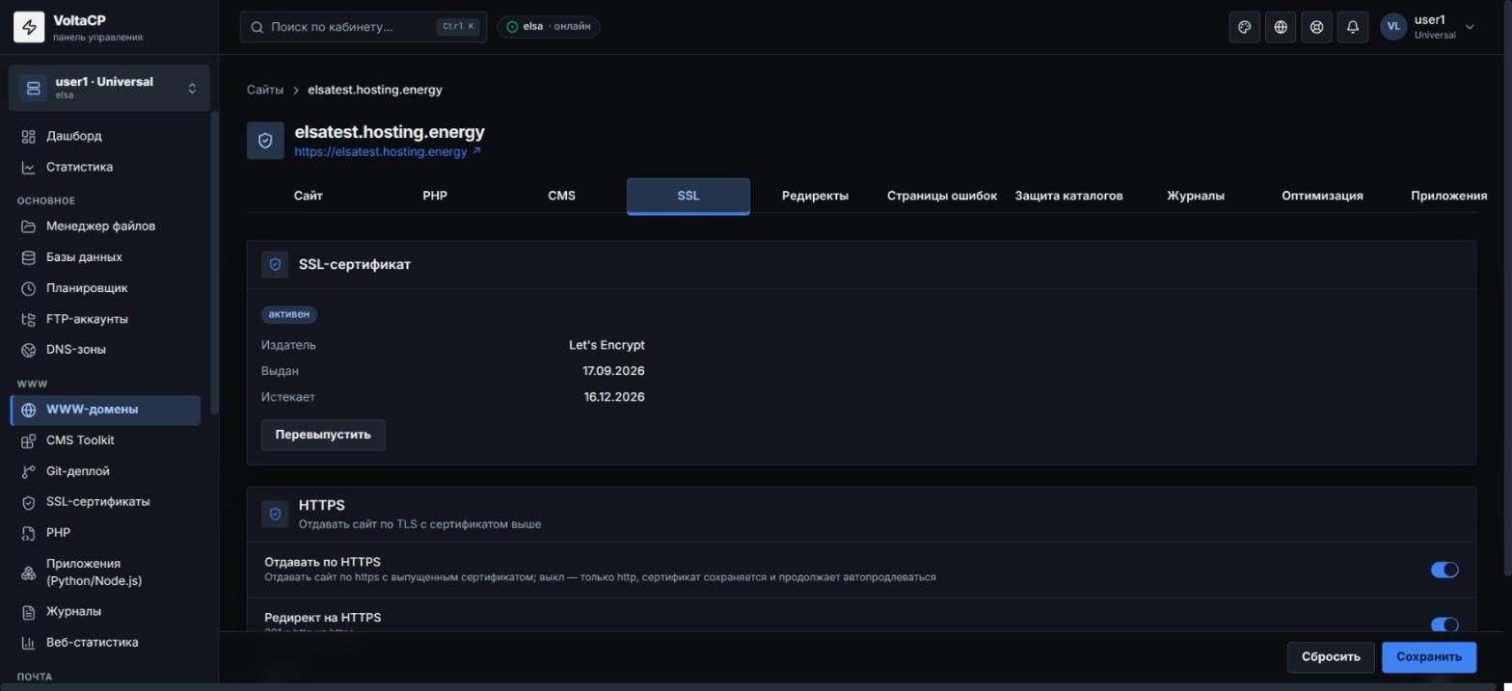Open the support lifebuoy icon

[1316, 27]
